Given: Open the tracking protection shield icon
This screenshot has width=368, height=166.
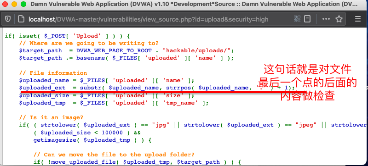Looking at the screenshot, I should click(8, 19).
